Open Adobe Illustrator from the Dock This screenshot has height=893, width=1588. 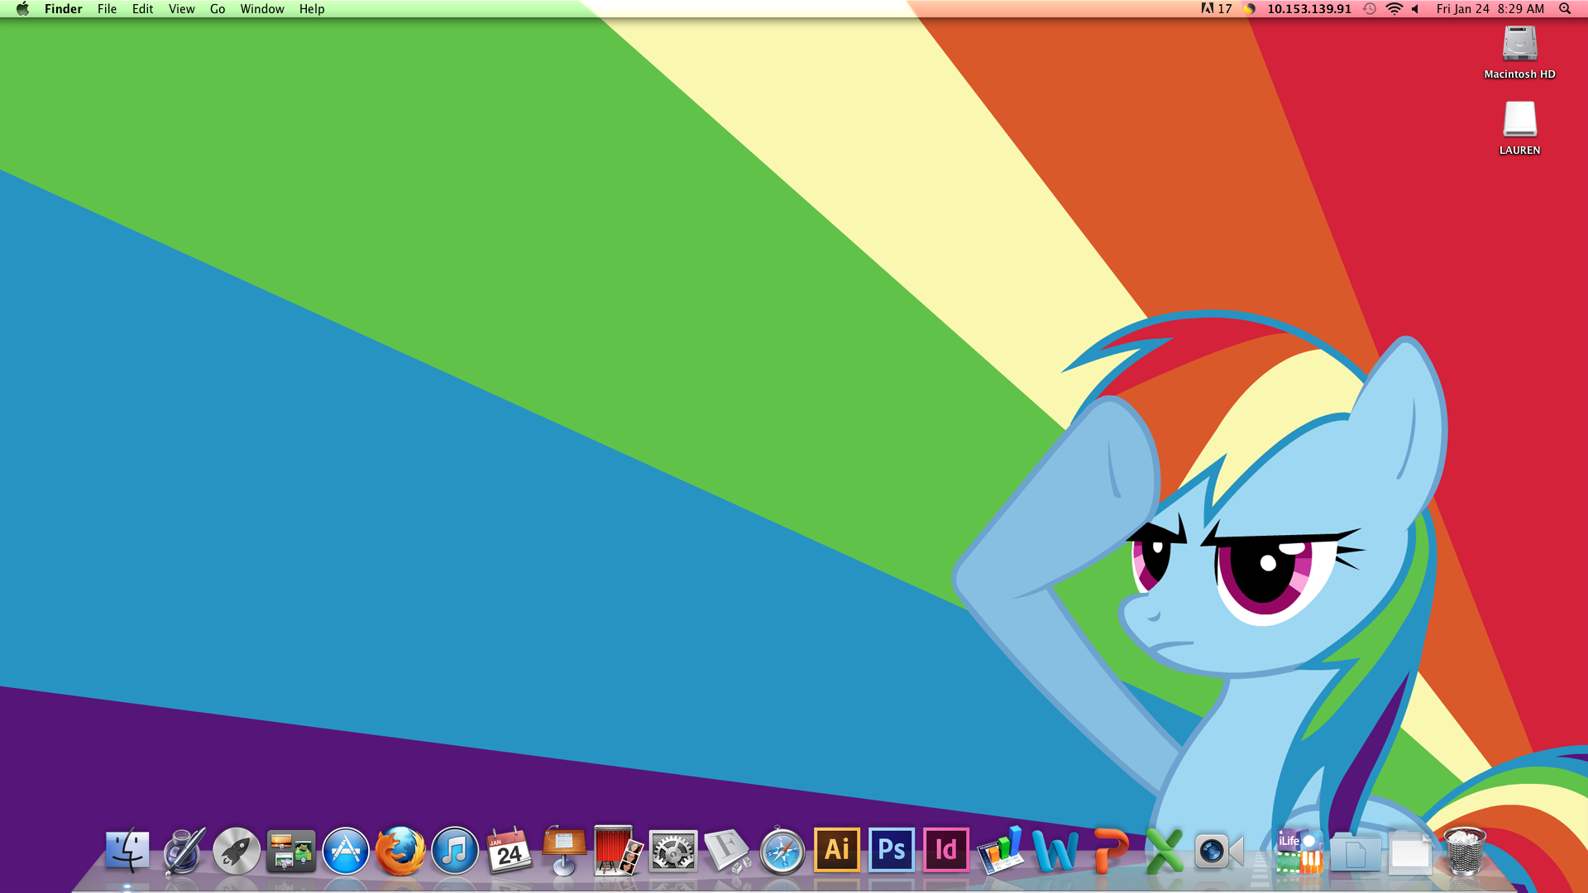[837, 850]
